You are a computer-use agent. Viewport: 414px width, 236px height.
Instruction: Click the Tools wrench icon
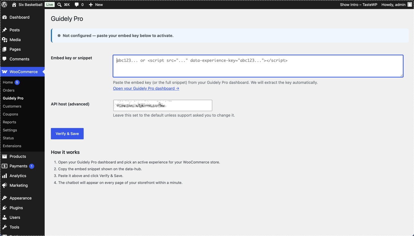coord(5,227)
